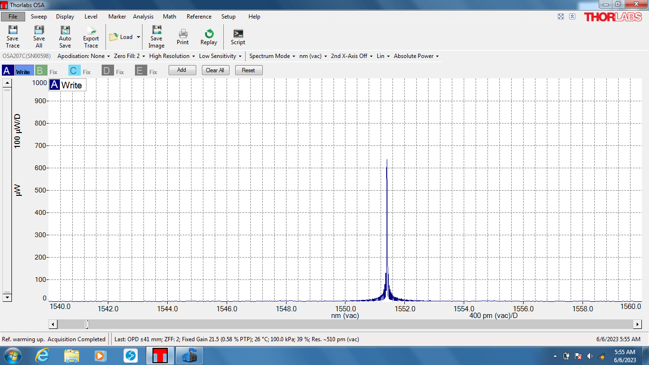Image resolution: width=649 pixels, height=365 pixels.
Task: Open the Spectrum Mode dropdown
Action: click(x=272, y=56)
